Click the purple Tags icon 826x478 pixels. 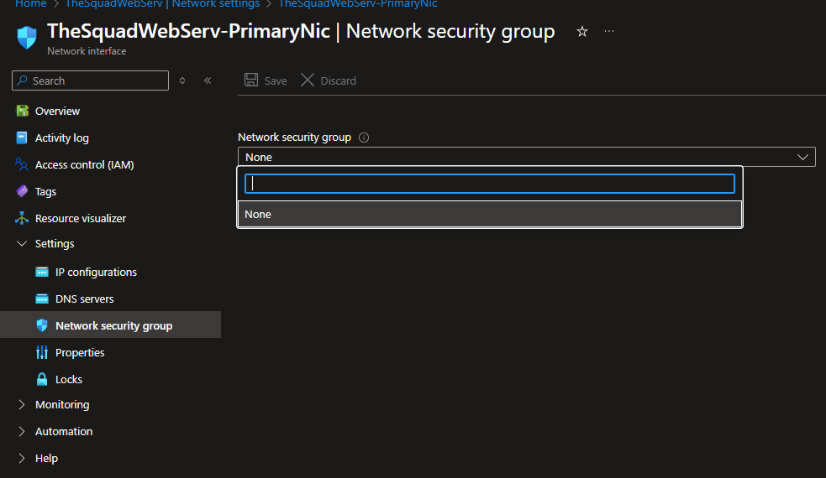click(22, 191)
